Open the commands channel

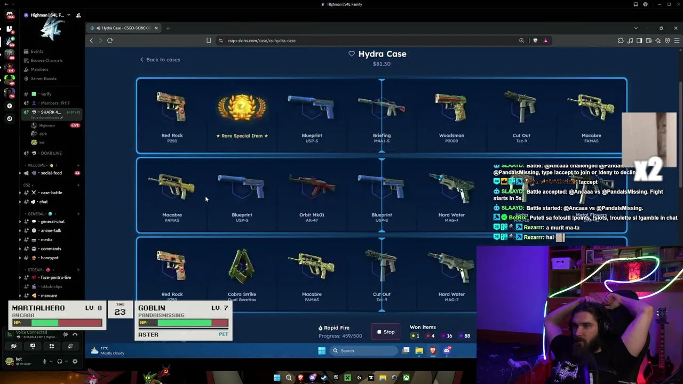tap(51, 249)
